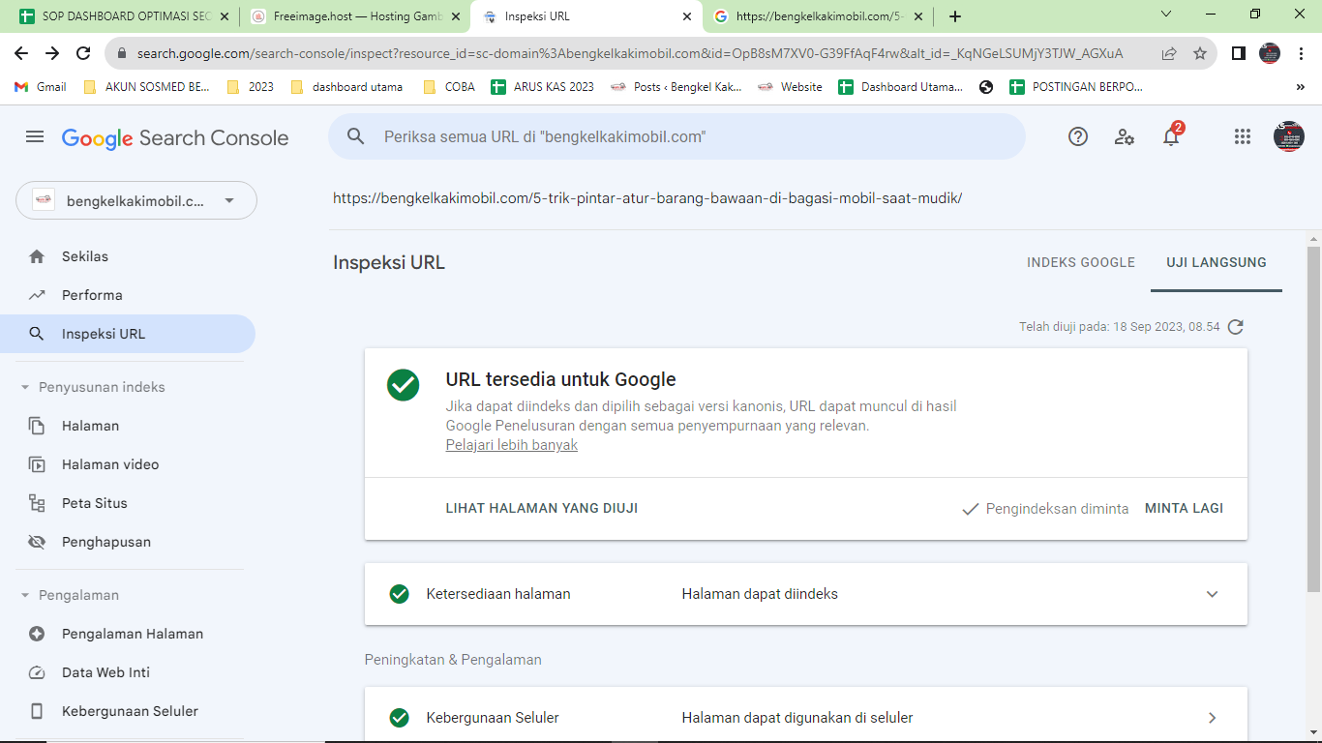Open the ARUS KAS 2023 bookmark
The image size is (1322, 743).
[x=543, y=87]
